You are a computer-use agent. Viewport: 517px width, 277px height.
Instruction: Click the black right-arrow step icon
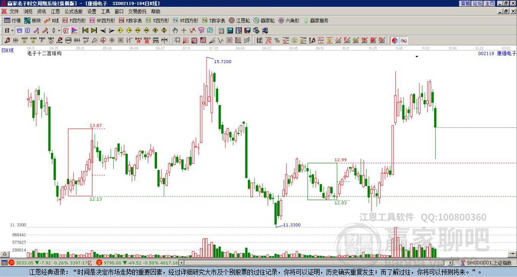(x=112, y=30)
